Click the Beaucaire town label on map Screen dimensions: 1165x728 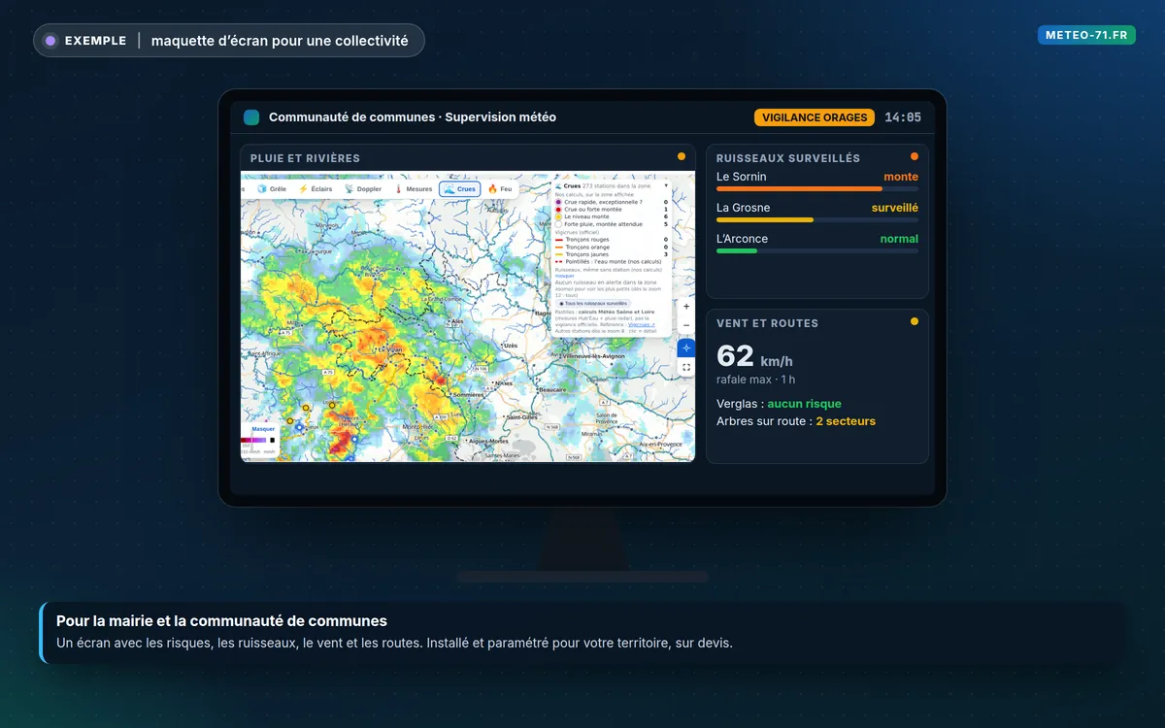coord(551,389)
